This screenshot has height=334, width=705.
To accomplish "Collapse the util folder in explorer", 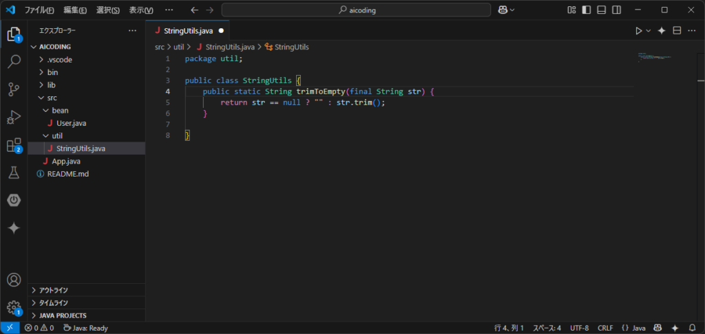I will pos(86,135).
